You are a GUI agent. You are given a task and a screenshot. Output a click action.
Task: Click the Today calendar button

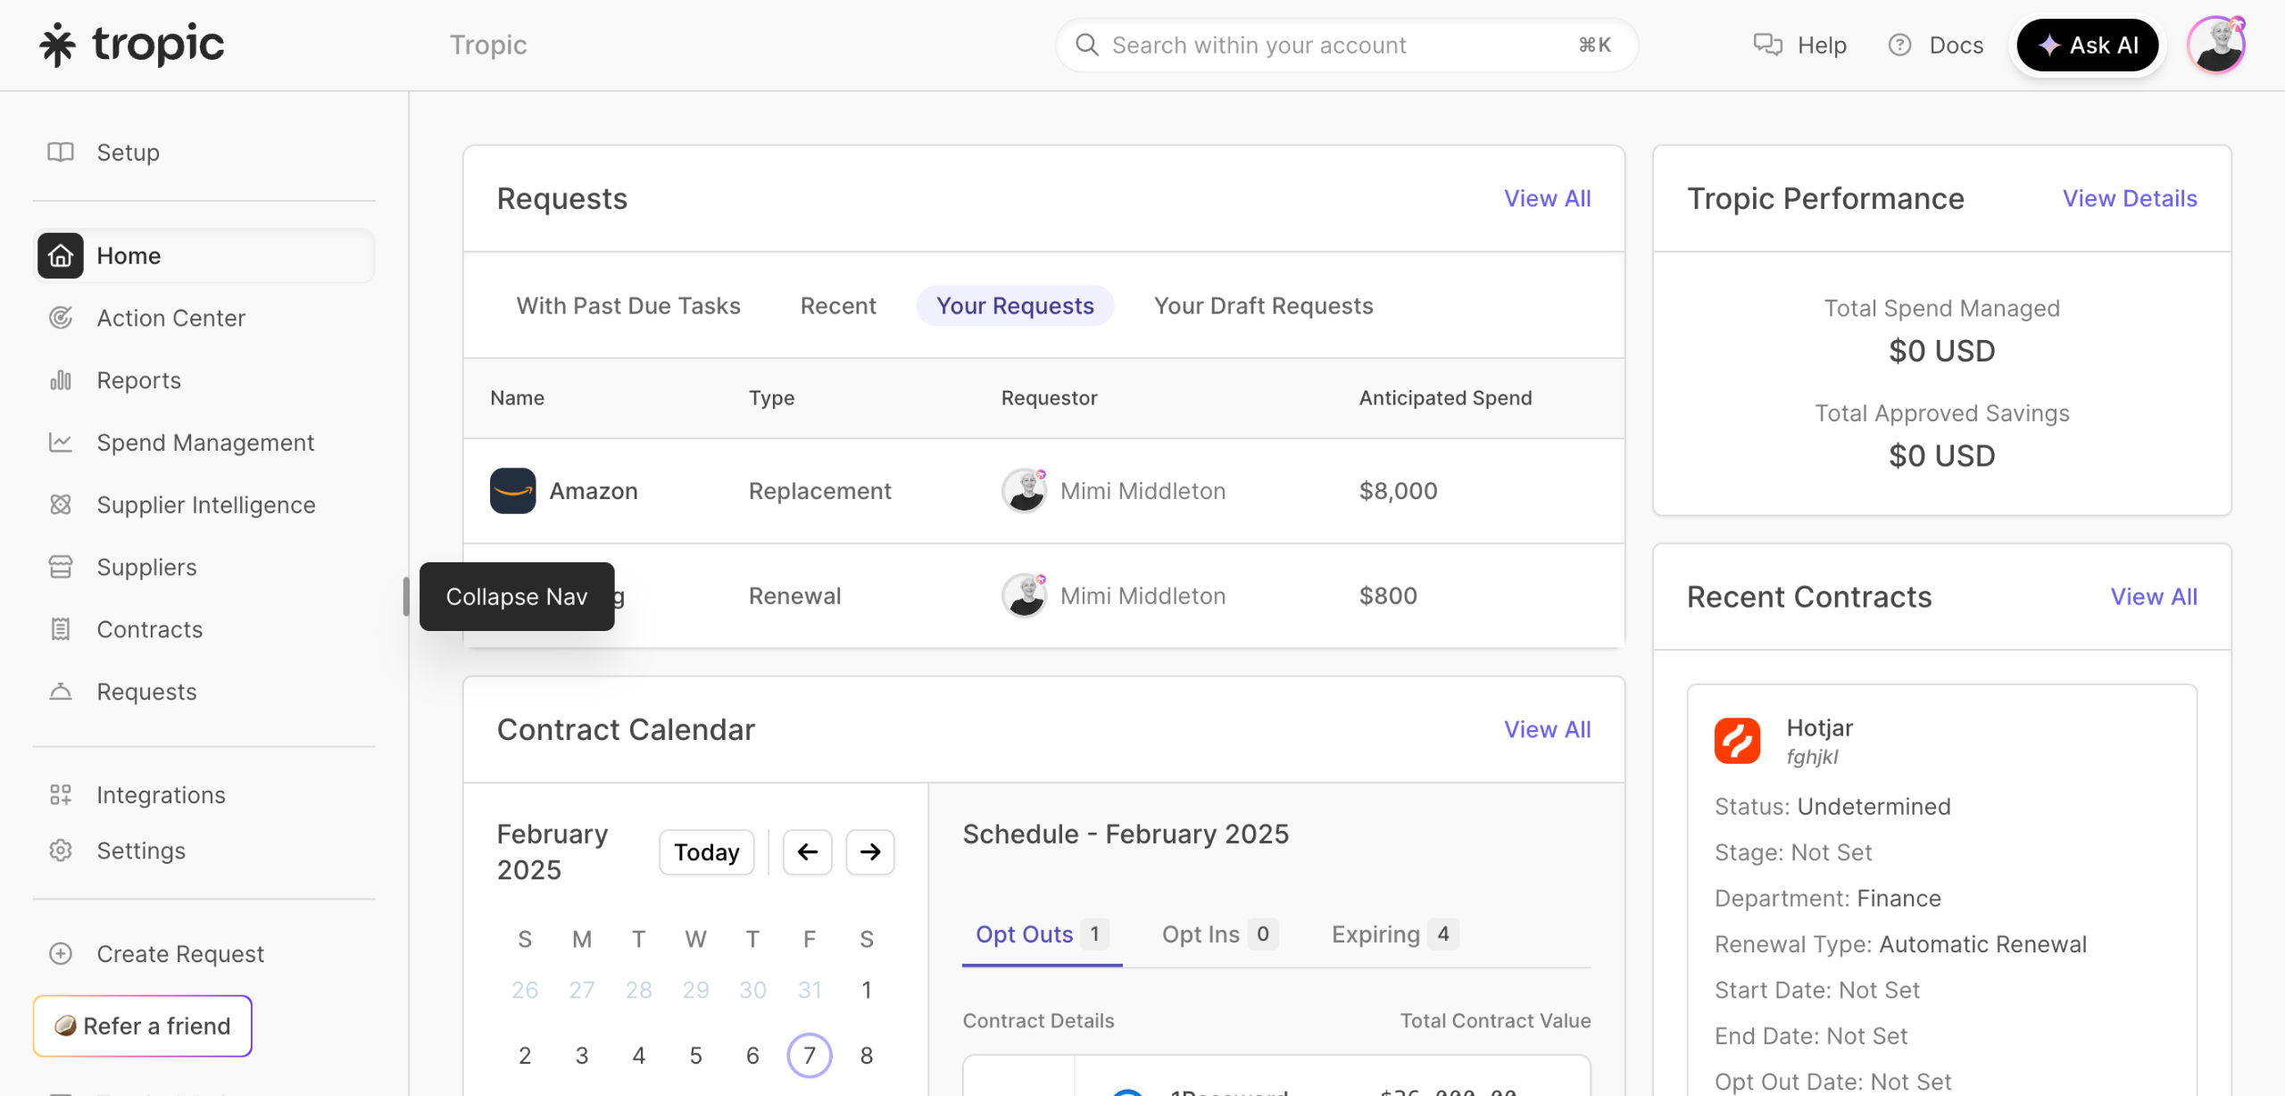706,852
